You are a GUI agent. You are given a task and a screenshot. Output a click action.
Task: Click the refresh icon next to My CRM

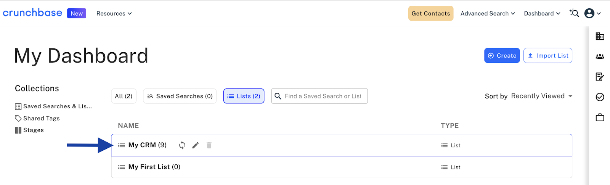coord(182,145)
